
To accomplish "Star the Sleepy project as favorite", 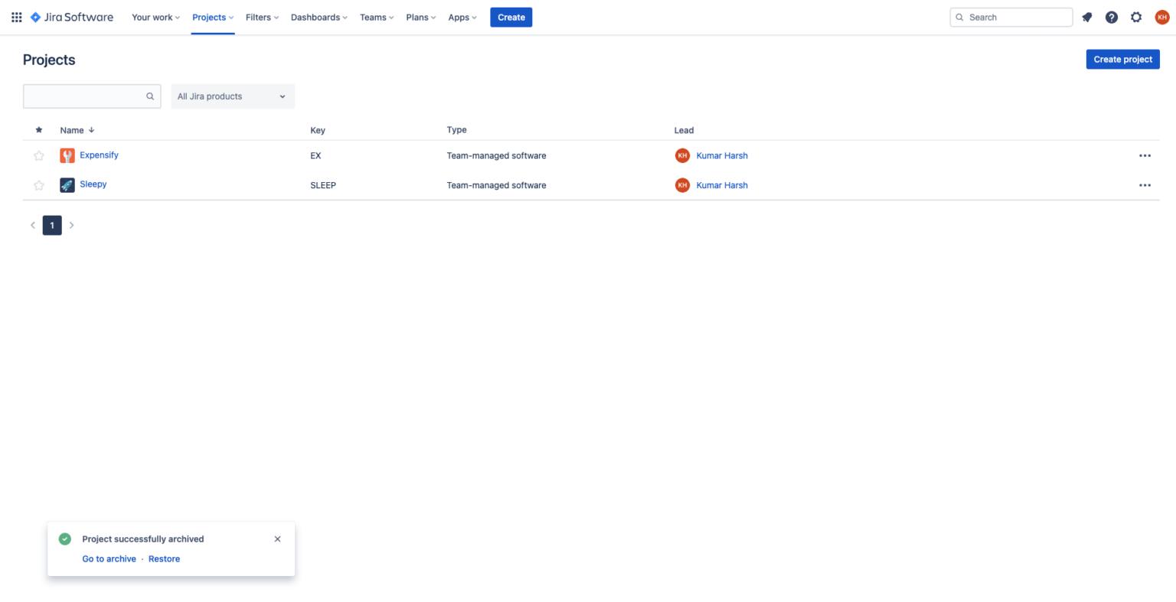I will 38,184.
